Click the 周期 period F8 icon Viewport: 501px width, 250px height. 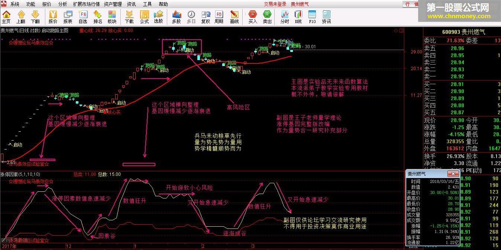coord(219,17)
